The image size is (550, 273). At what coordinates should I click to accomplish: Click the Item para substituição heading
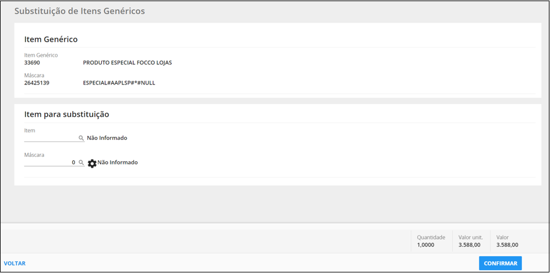67,115
